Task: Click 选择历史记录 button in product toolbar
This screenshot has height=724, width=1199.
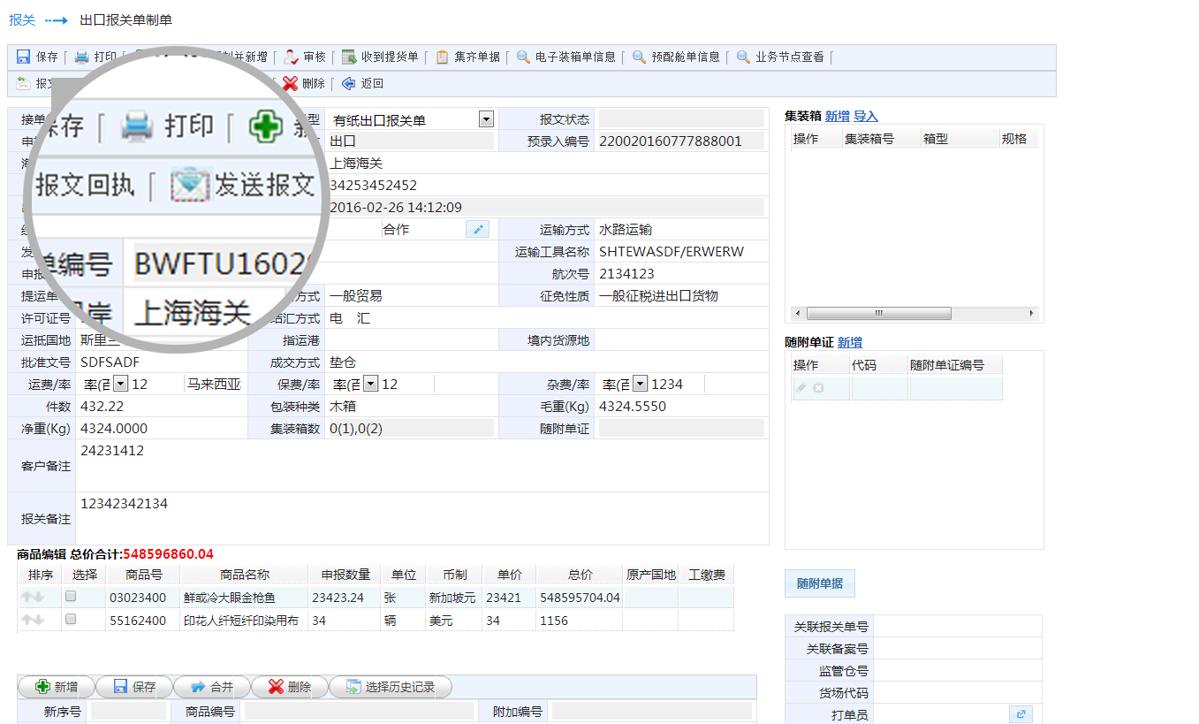Action: 391,687
